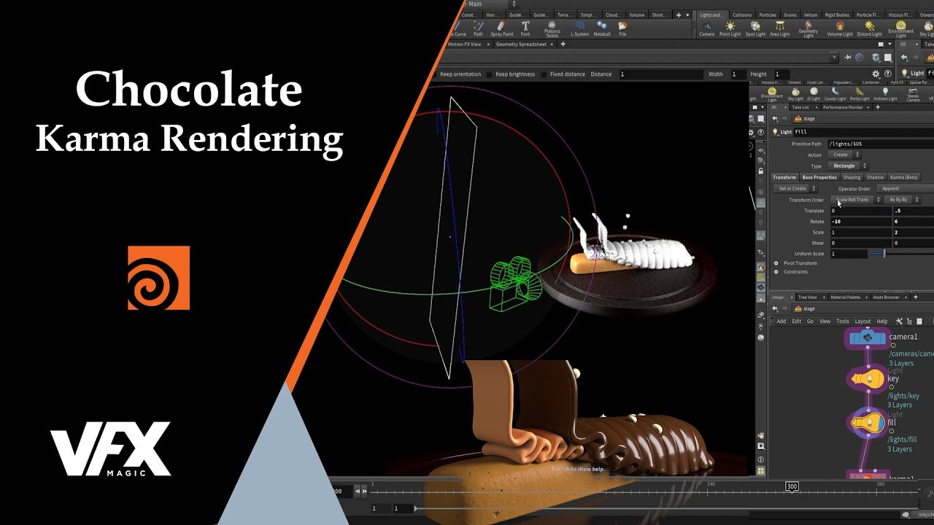The width and height of the screenshot is (934, 525).
Task: Toggle the Keep brightness checkbox
Action: pyautogui.click(x=490, y=74)
